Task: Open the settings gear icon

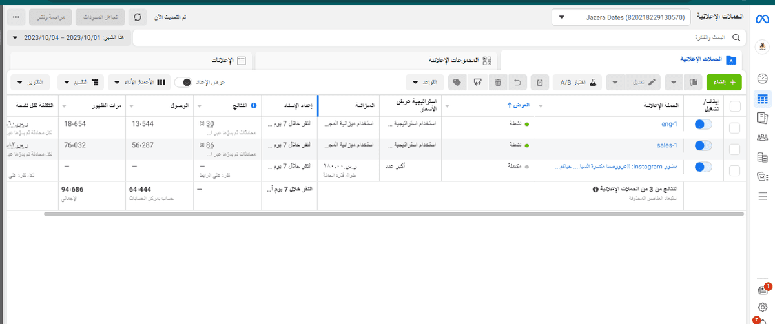Action: coord(762,307)
